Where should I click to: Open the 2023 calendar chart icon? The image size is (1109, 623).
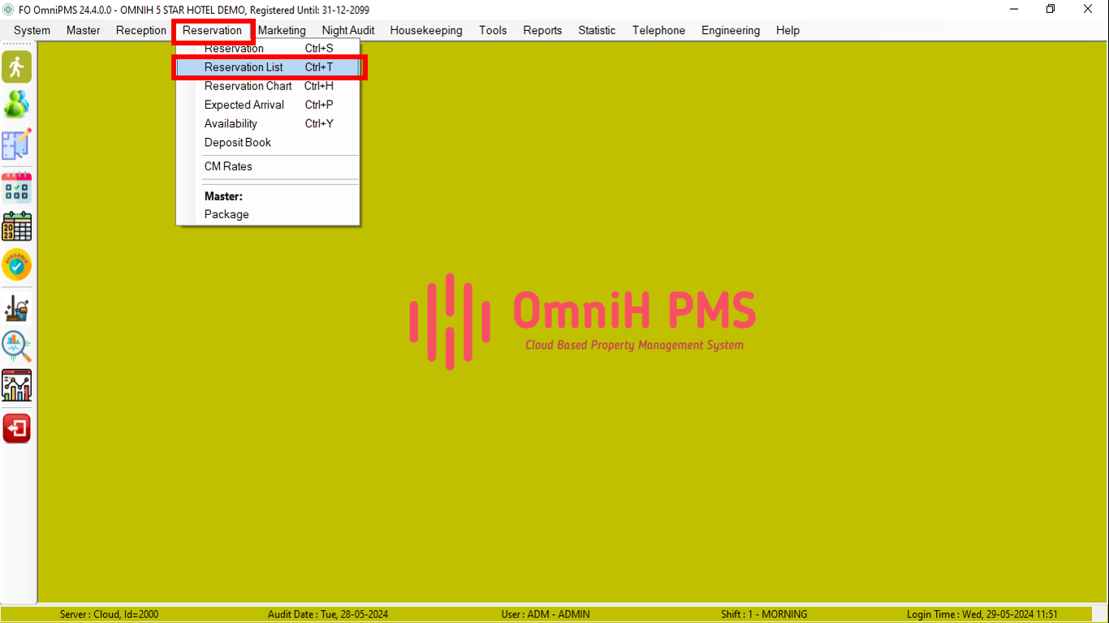coord(16,226)
